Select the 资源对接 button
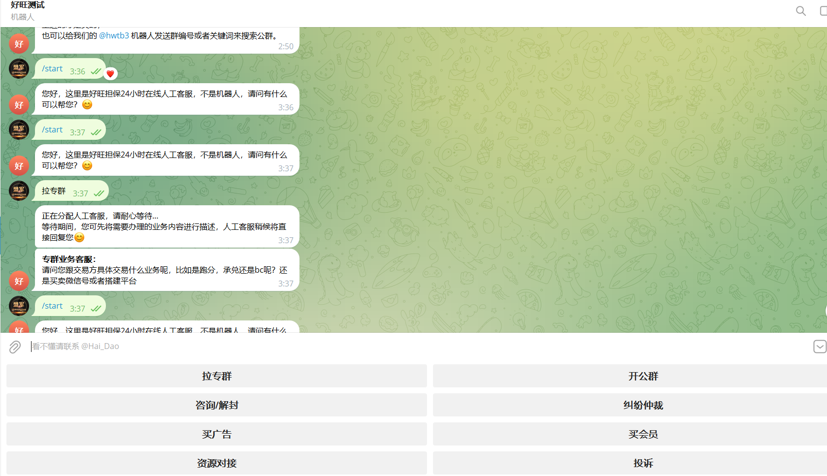The height and width of the screenshot is (476, 827). coord(216,463)
